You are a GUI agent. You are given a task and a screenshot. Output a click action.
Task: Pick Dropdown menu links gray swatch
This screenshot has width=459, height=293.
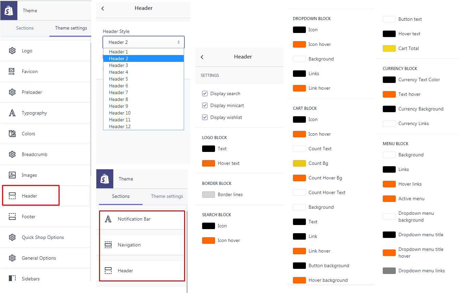click(389, 271)
